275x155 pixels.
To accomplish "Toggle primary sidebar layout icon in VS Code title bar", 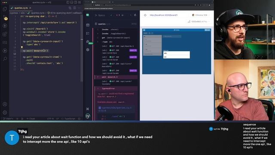I will pyautogui.click(x=68, y=2).
